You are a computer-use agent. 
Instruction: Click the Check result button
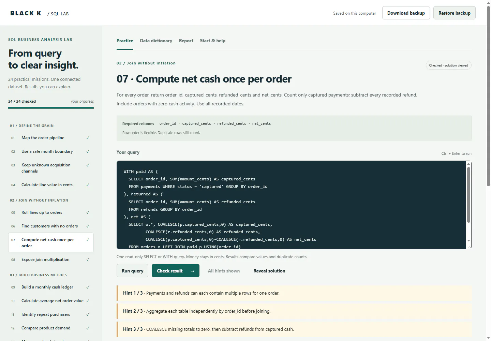[176, 271]
